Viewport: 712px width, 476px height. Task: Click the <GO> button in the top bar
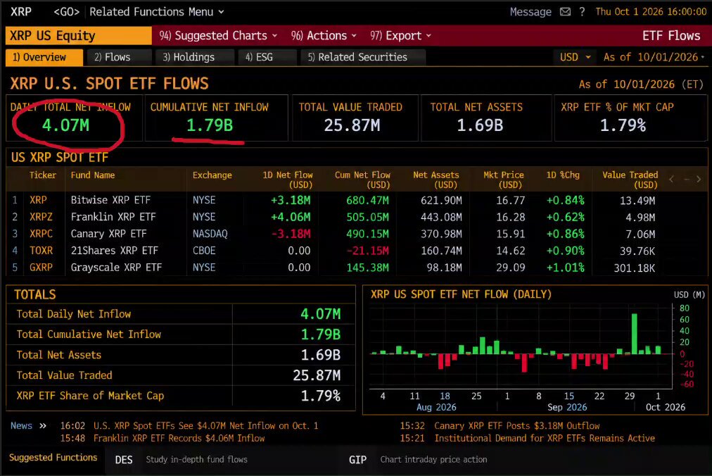66,12
